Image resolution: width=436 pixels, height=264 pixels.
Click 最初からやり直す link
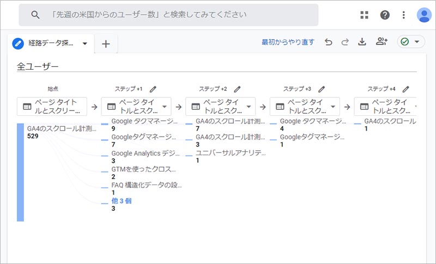coord(288,42)
